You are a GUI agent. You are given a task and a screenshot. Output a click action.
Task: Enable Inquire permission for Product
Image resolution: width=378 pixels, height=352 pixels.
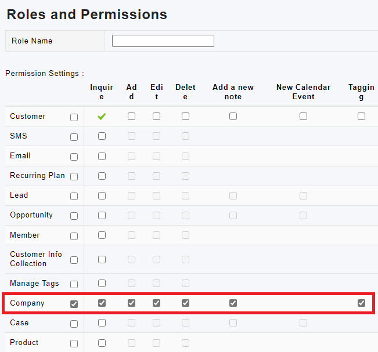[102, 343]
